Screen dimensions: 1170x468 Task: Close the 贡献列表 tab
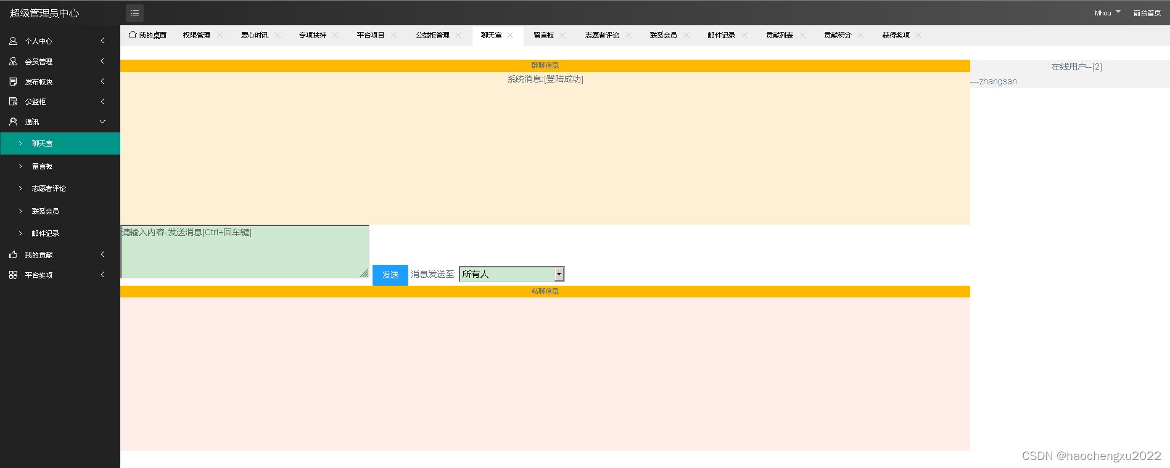pyautogui.click(x=802, y=35)
